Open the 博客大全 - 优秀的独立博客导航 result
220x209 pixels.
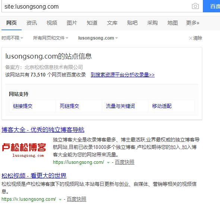point(43,130)
